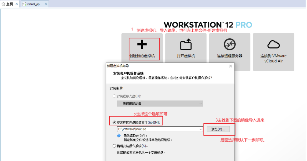Select 安装程序光盘(D) radio option
This screenshot has height=161, width=307.
click(x=114, y=96)
